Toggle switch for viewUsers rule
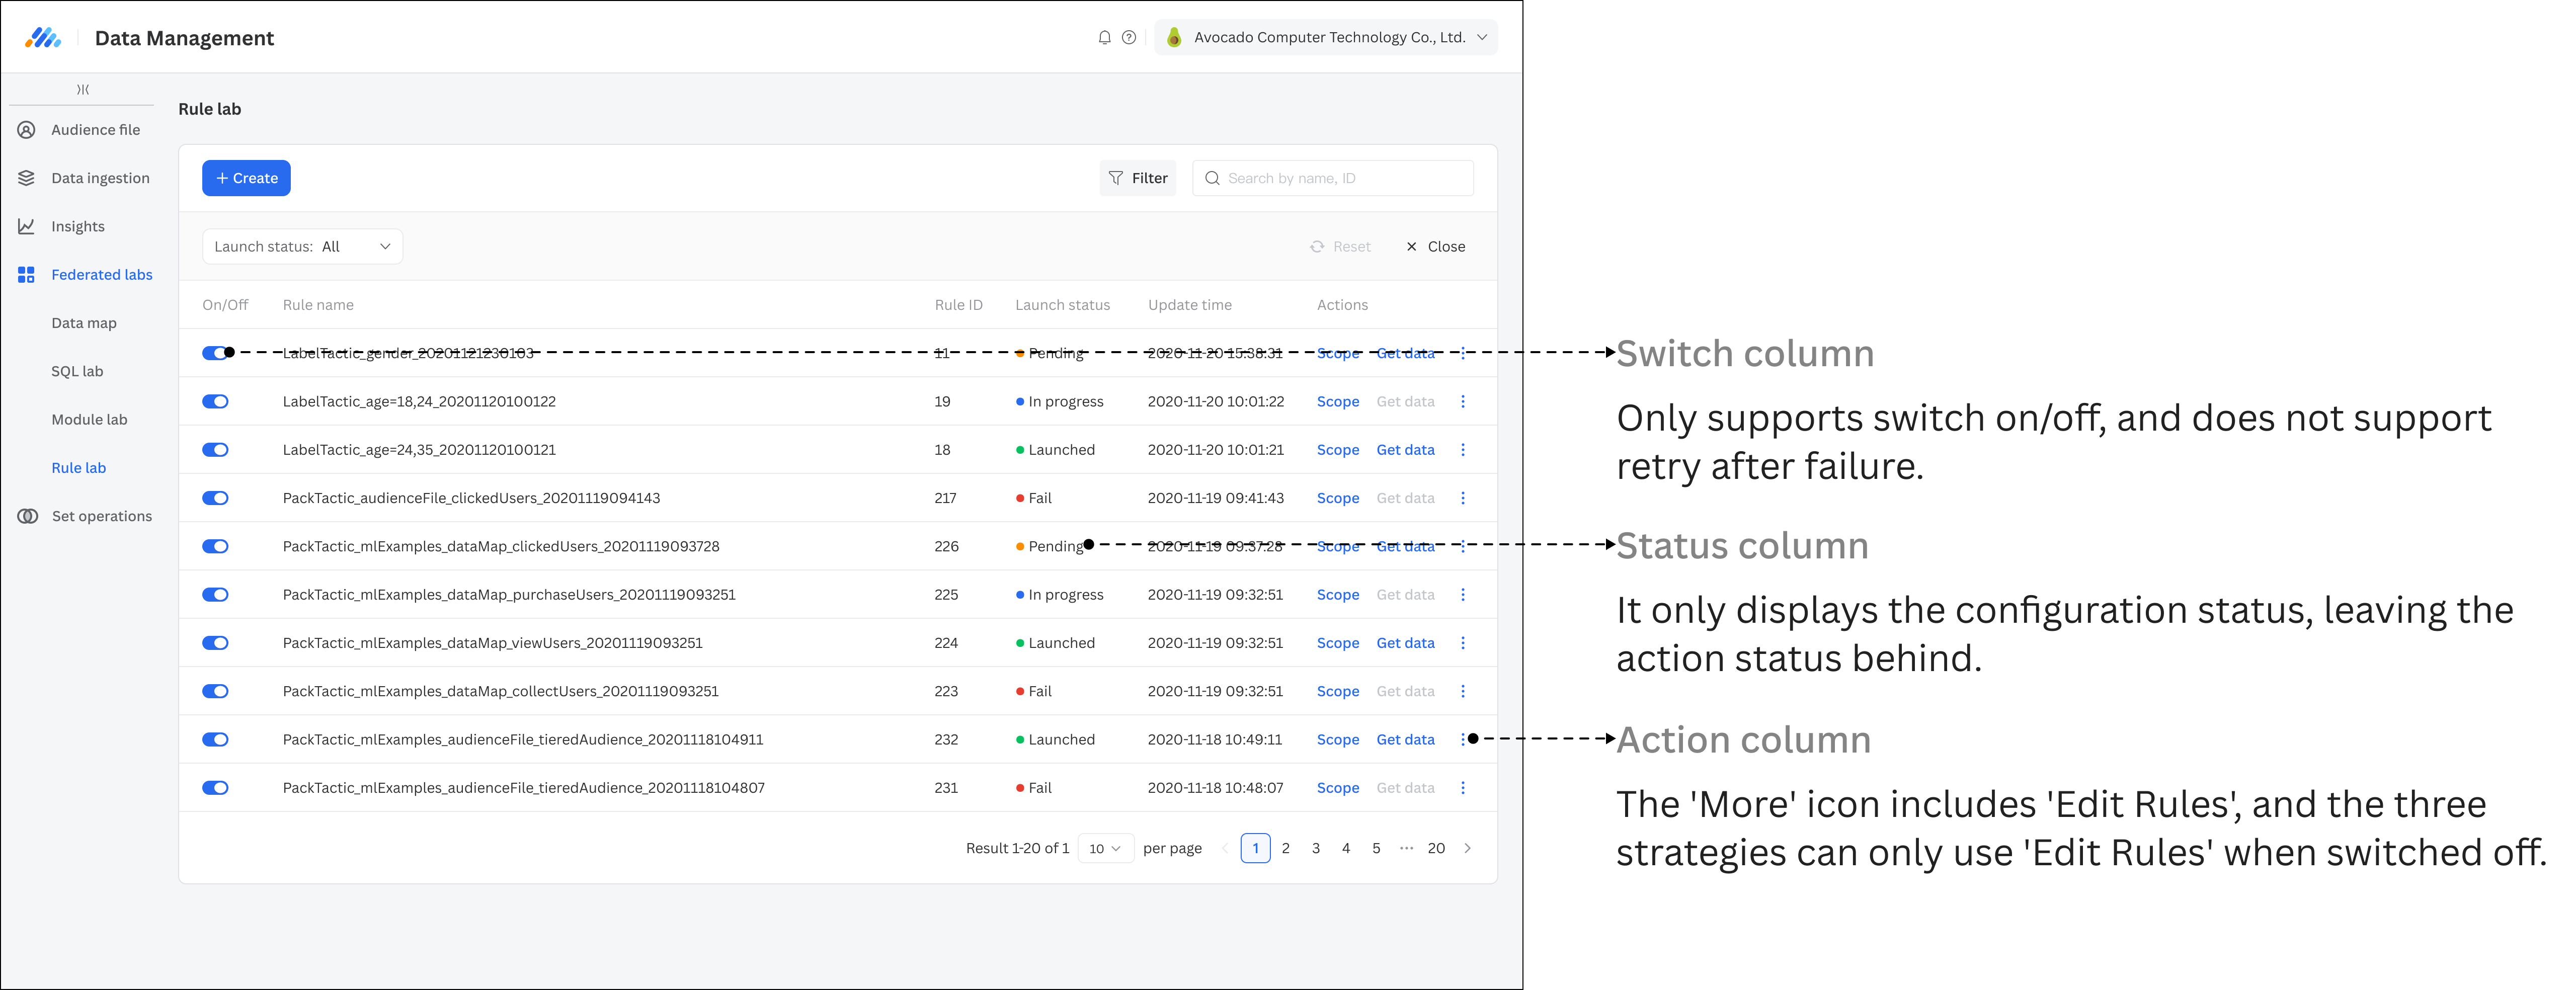The width and height of the screenshot is (2576, 990). pyautogui.click(x=215, y=643)
